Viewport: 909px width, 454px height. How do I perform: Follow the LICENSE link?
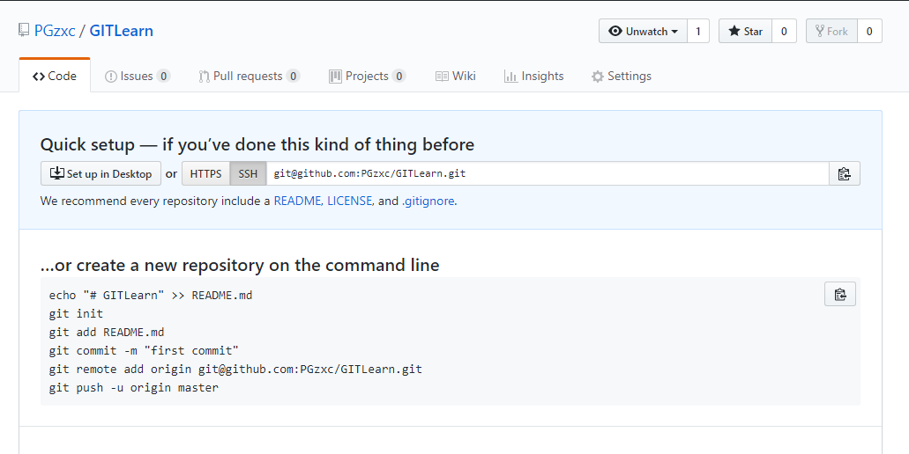(349, 201)
